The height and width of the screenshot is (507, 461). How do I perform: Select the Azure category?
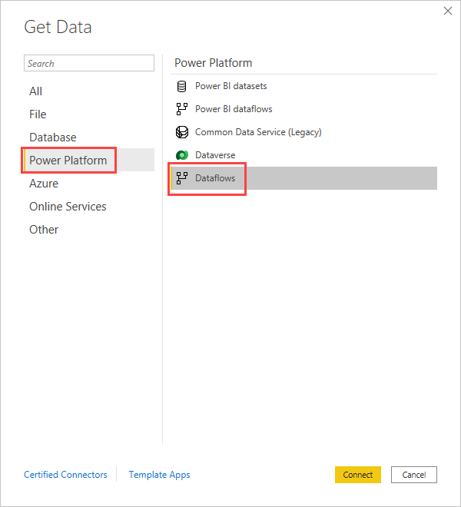(x=89, y=184)
